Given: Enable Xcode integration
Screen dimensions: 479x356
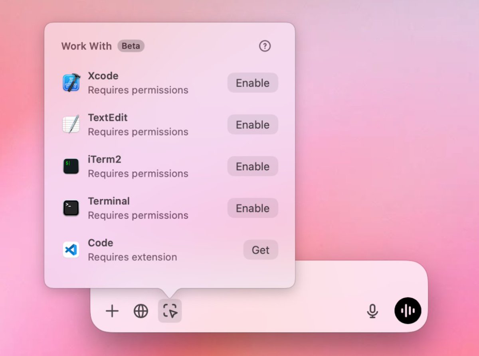Looking at the screenshot, I should tap(253, 83).
